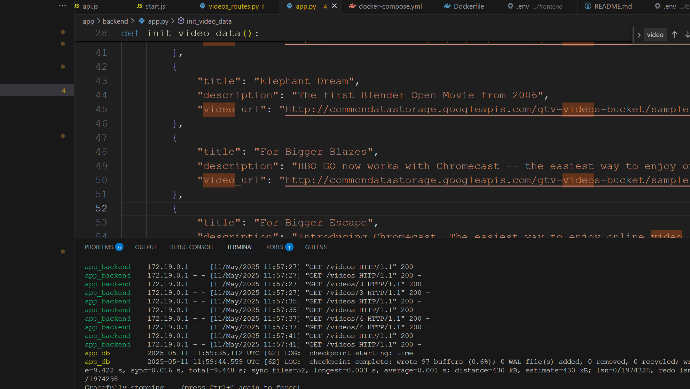The width and height of the screenshot is (690, 389).
Task: Show the PORTS panel tab
Action: point(274,247)
